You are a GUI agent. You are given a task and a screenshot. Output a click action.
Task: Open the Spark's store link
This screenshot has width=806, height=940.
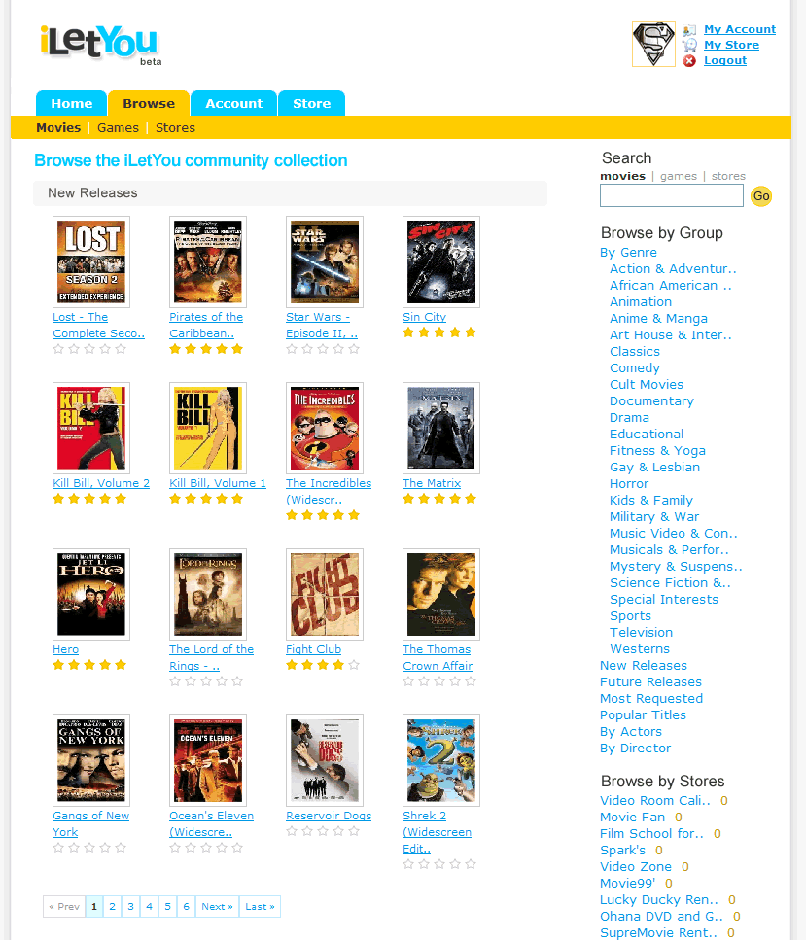click(622, 850)
